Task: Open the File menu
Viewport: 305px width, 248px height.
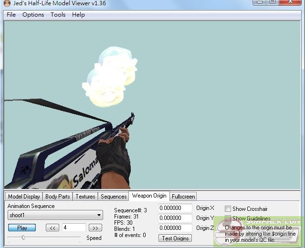Action: [x=11, y=14]
